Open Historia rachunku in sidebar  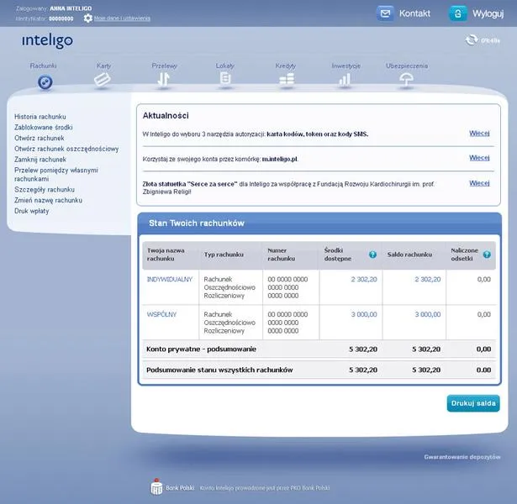pyautogui.click(x=40, y=117)
